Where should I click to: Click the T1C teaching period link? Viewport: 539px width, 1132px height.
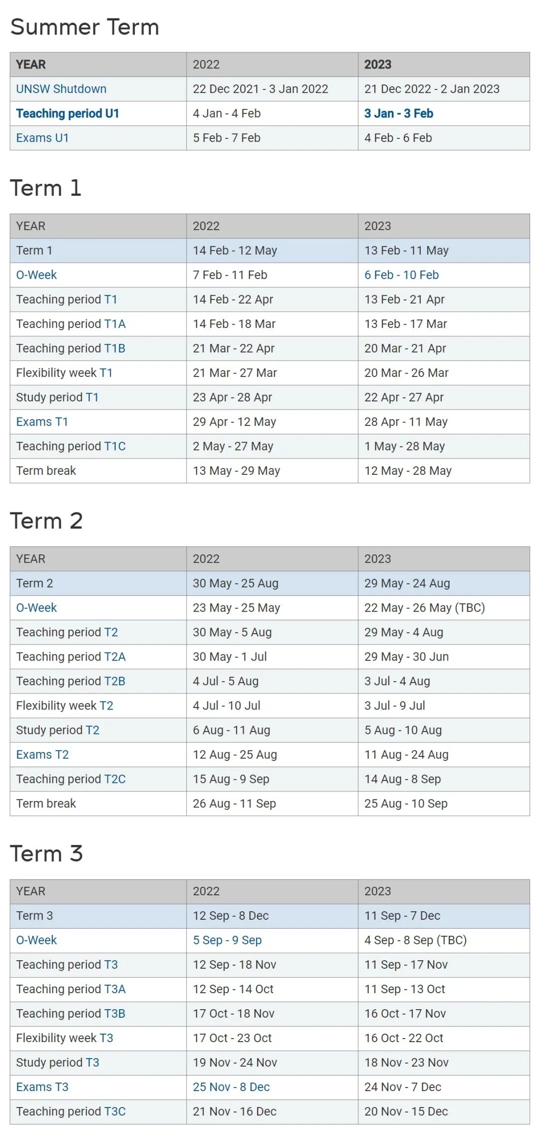(115, 446)
